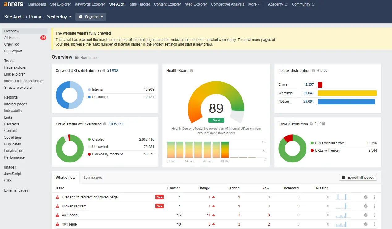Open the Yesterday crawl date dropdown
Image resolution: width=392 pixels, height=229 pixels.
(59, 17)
